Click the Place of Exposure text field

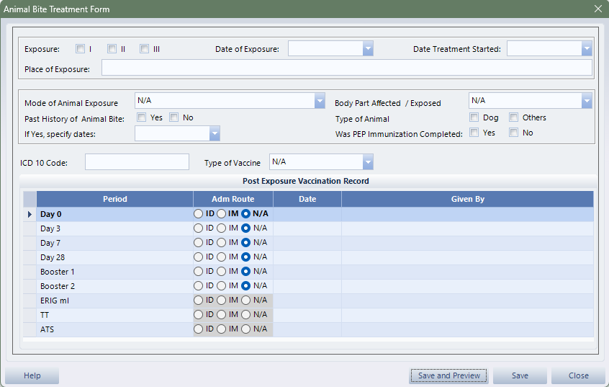(346, 68)
